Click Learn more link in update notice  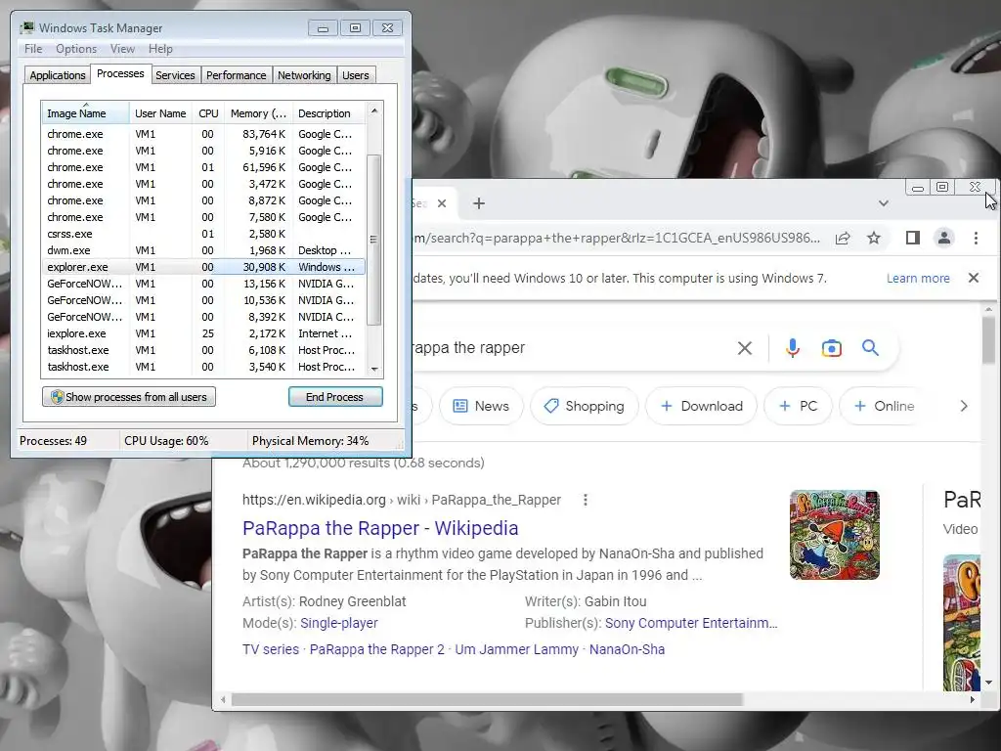tap(918, 279)
